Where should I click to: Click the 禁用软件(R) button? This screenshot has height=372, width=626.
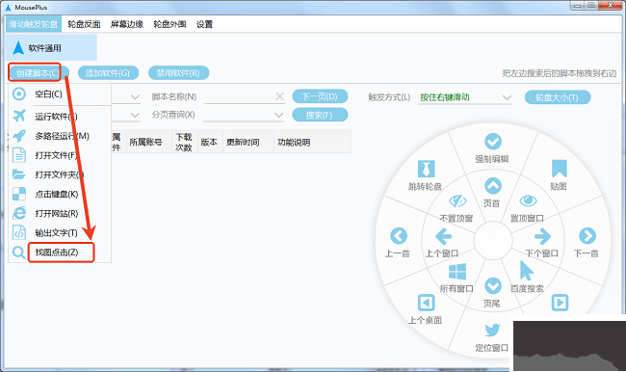[178, 73]
